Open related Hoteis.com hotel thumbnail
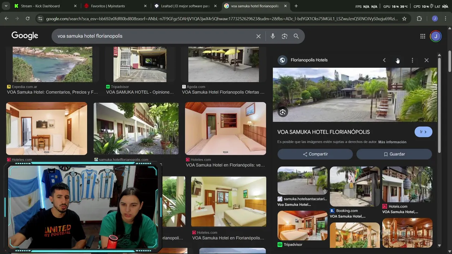 click(x=407, y=184)
